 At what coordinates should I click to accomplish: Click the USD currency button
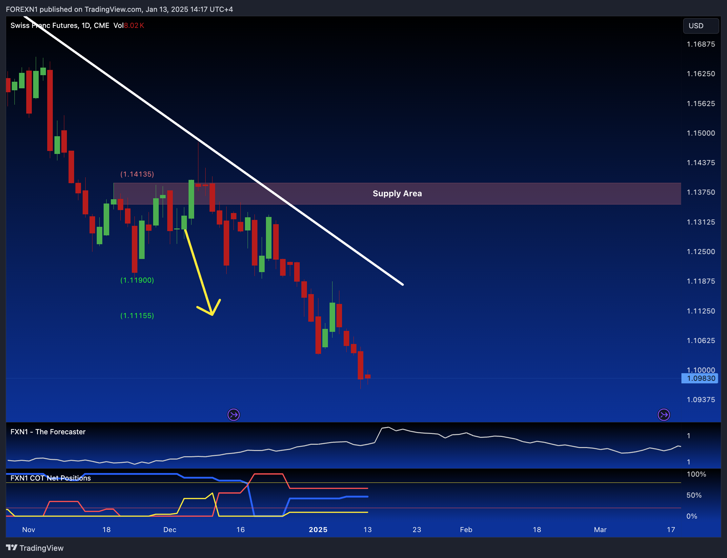point(700,26)
